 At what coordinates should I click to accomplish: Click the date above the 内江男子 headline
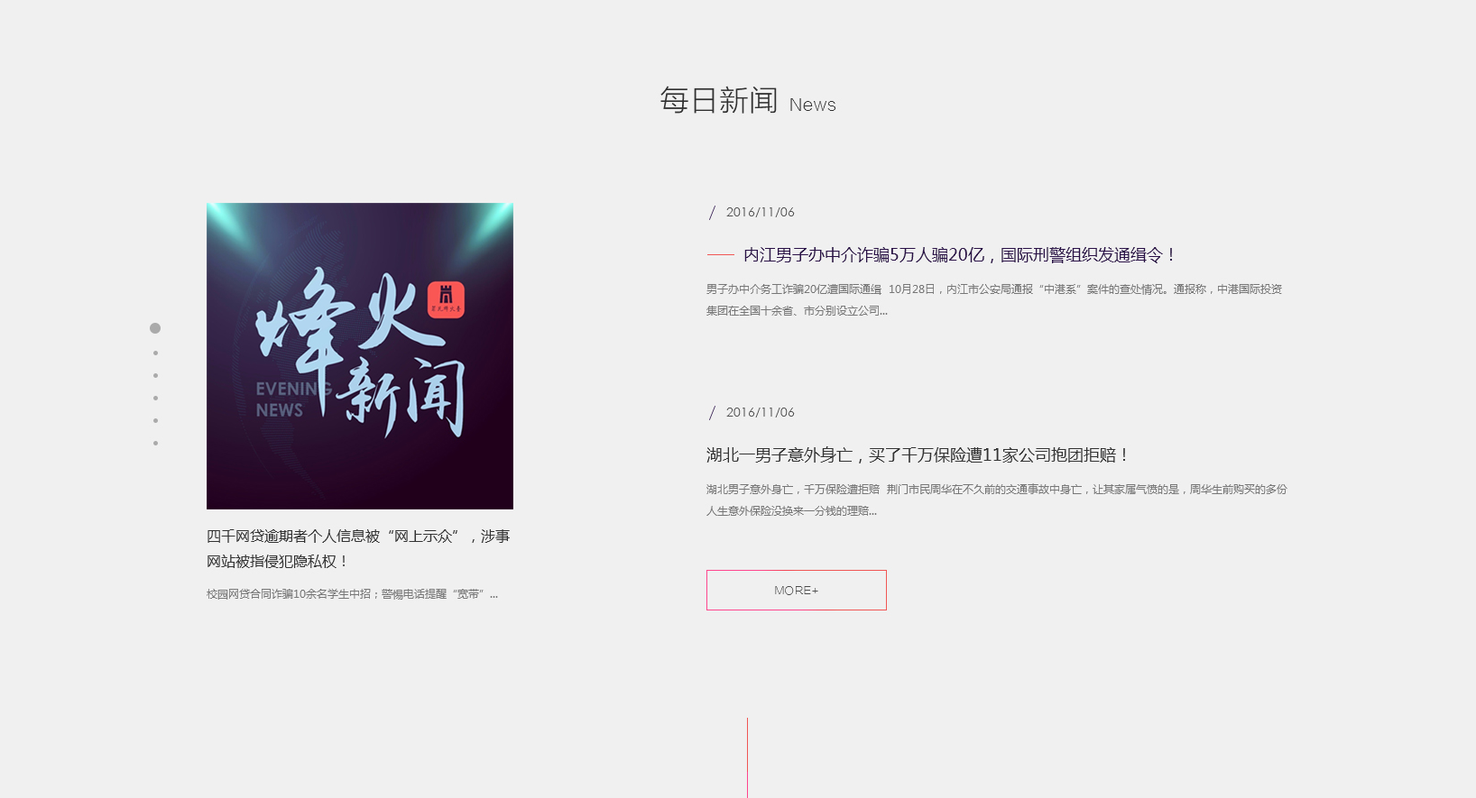pos(760,213)
